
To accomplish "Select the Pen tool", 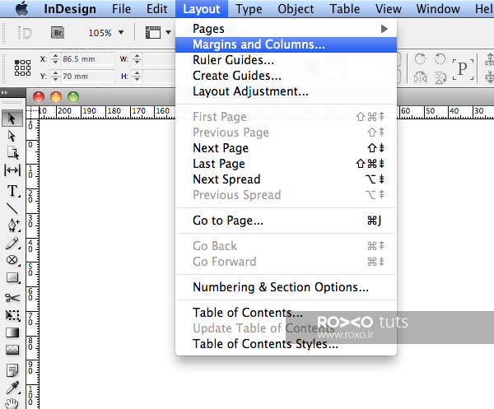I will coord(13,225).
